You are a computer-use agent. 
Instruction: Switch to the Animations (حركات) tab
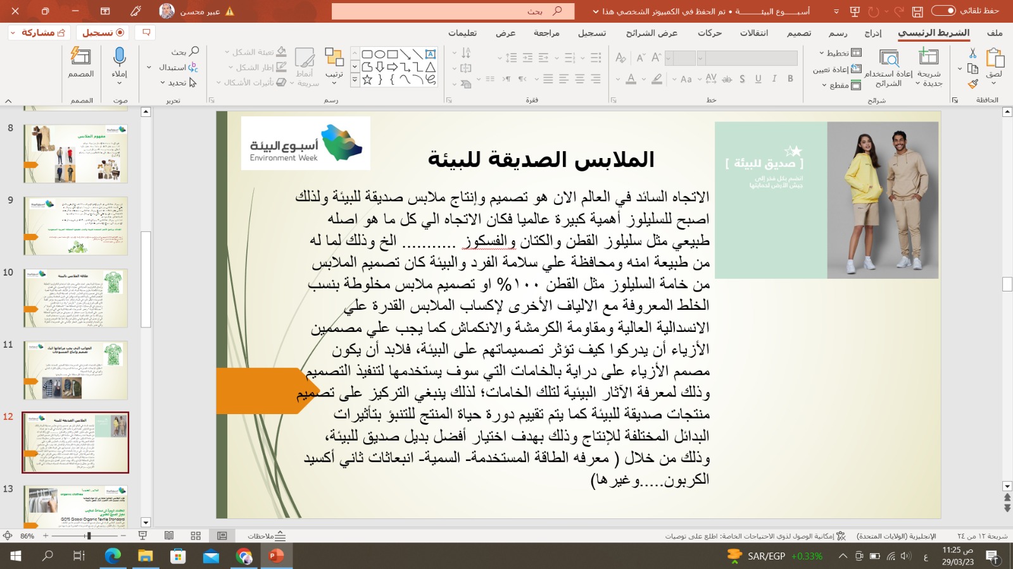(710, 33)
